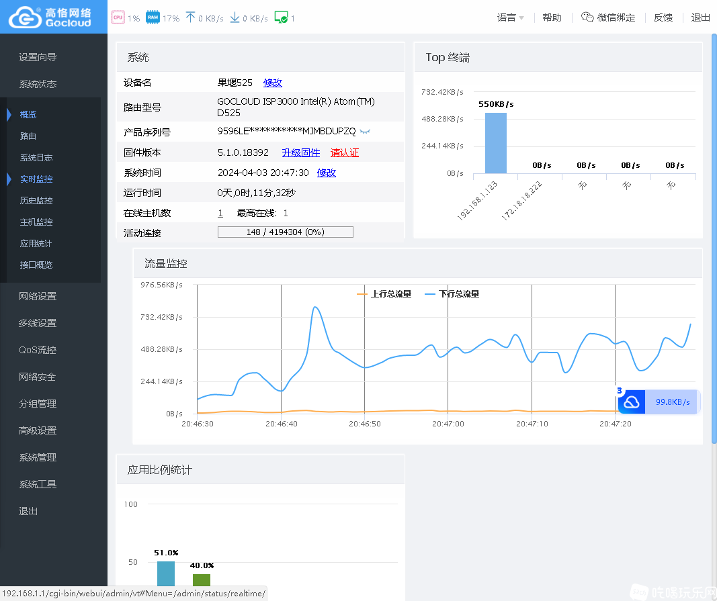The height and width of the screenshot is (601, 717).
Task: Click the uptime value 0天,0时,11分,32秒
Action: (x=257, y=193)
